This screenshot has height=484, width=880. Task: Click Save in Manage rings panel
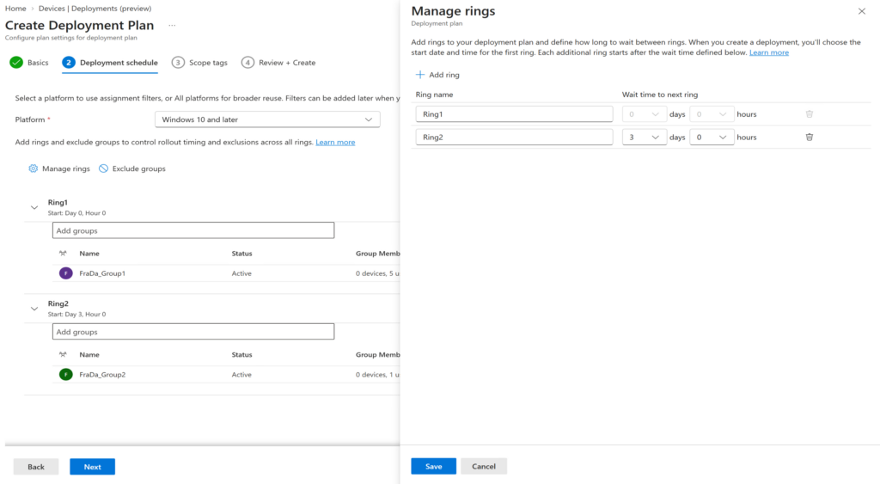coord(433,466)
